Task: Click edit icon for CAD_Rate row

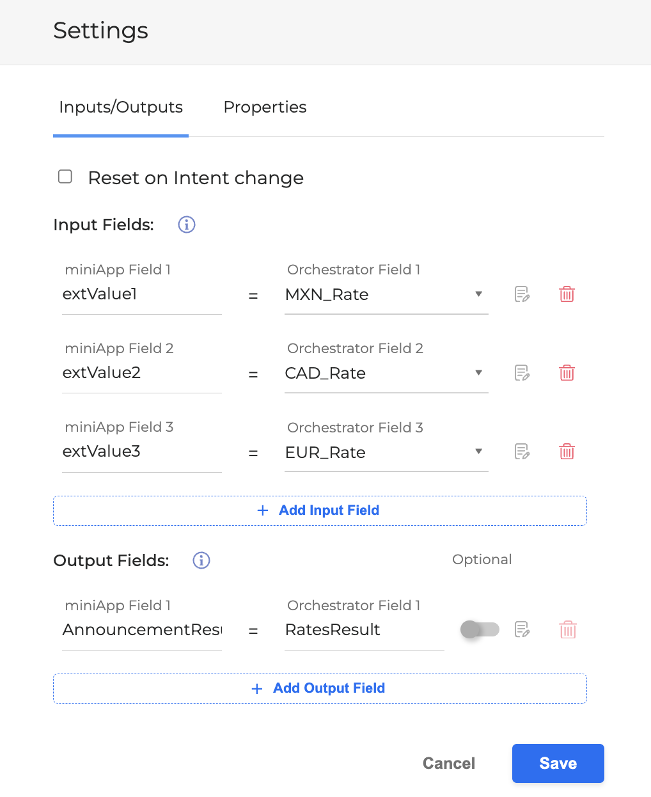Action: coord(522,373)
